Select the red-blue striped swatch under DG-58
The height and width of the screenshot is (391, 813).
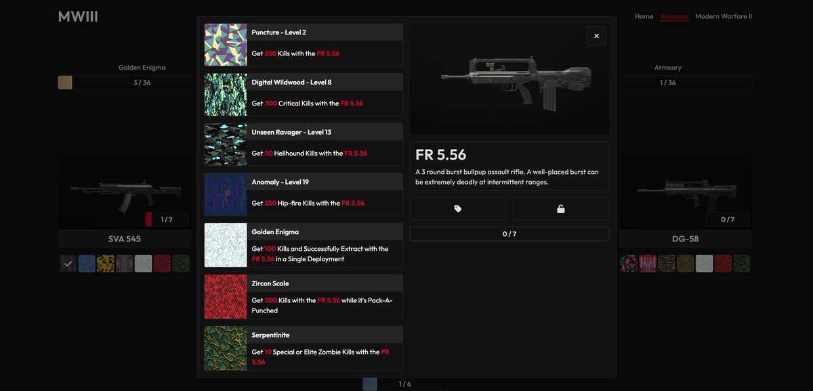[x=648, y=263]
